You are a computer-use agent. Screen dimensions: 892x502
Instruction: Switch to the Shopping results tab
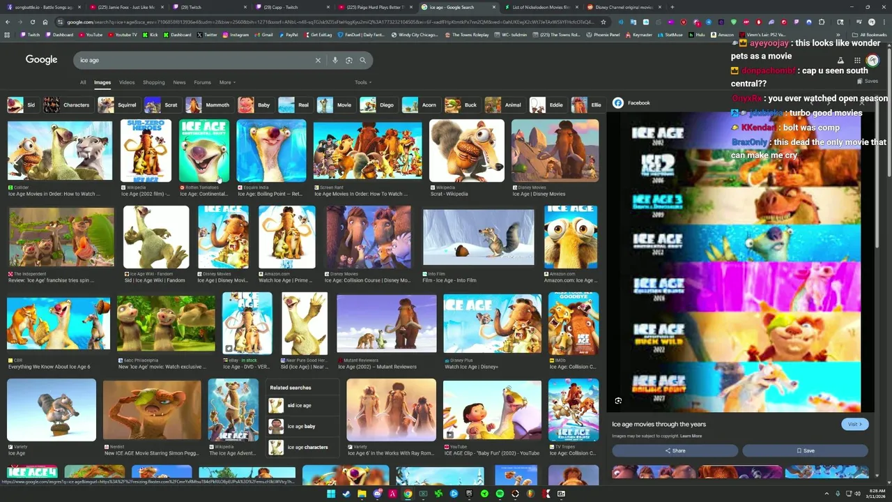coord(154,82)
